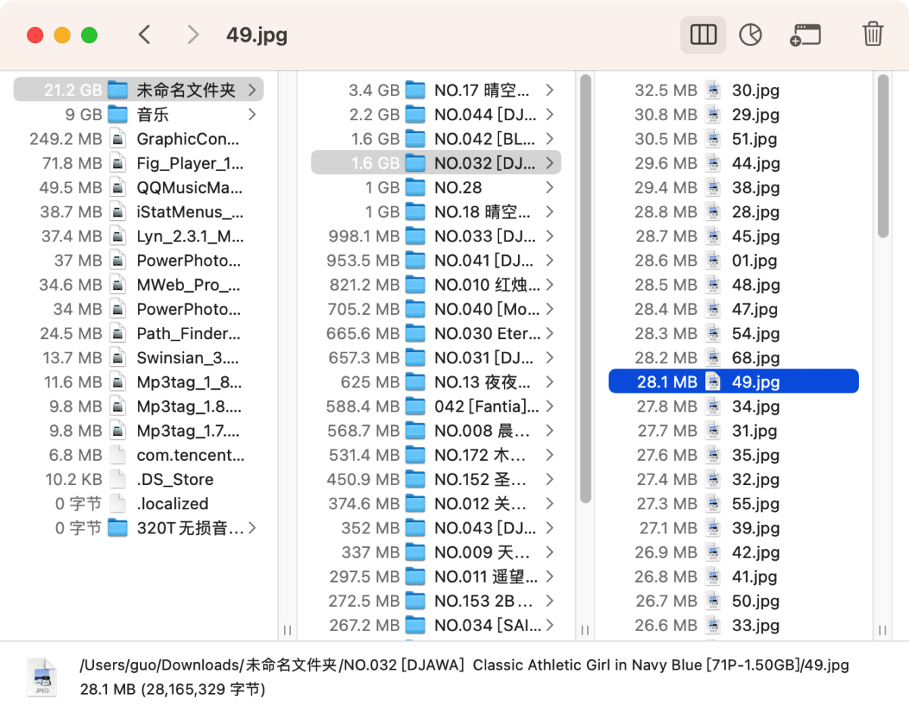This screenshot has width=909, height=712.
Task: Click the .DS_Store file icon
Action: pyautogui.click(x=117, y=479)
